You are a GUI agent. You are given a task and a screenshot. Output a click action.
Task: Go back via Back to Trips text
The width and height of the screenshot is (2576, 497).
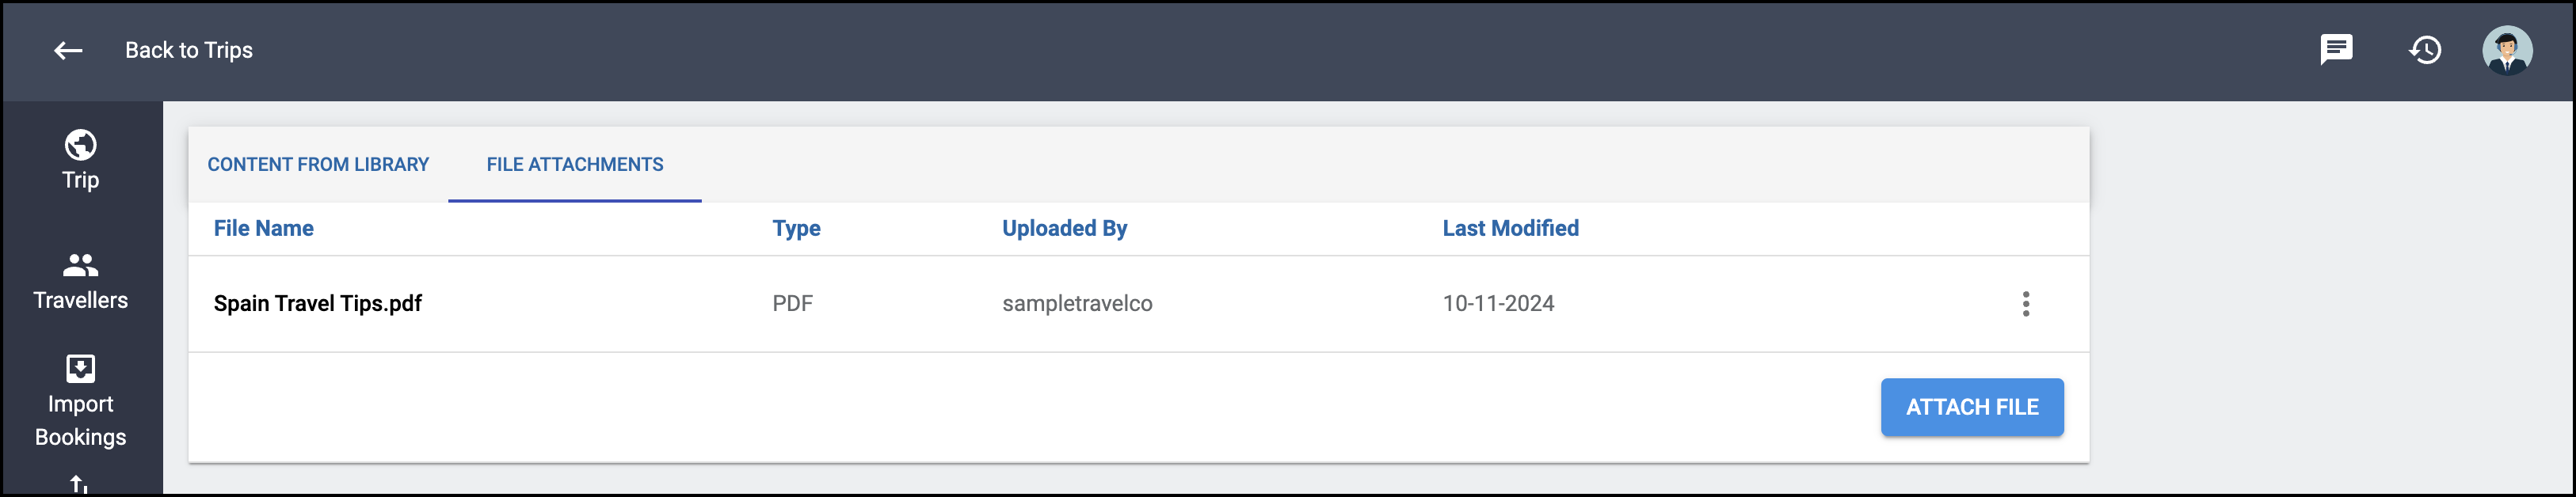(189, 50)
